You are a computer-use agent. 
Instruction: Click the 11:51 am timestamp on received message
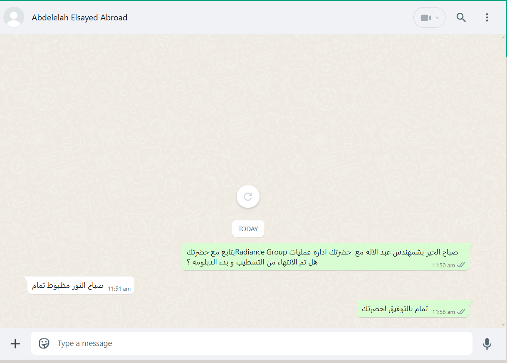coord(119,288)
